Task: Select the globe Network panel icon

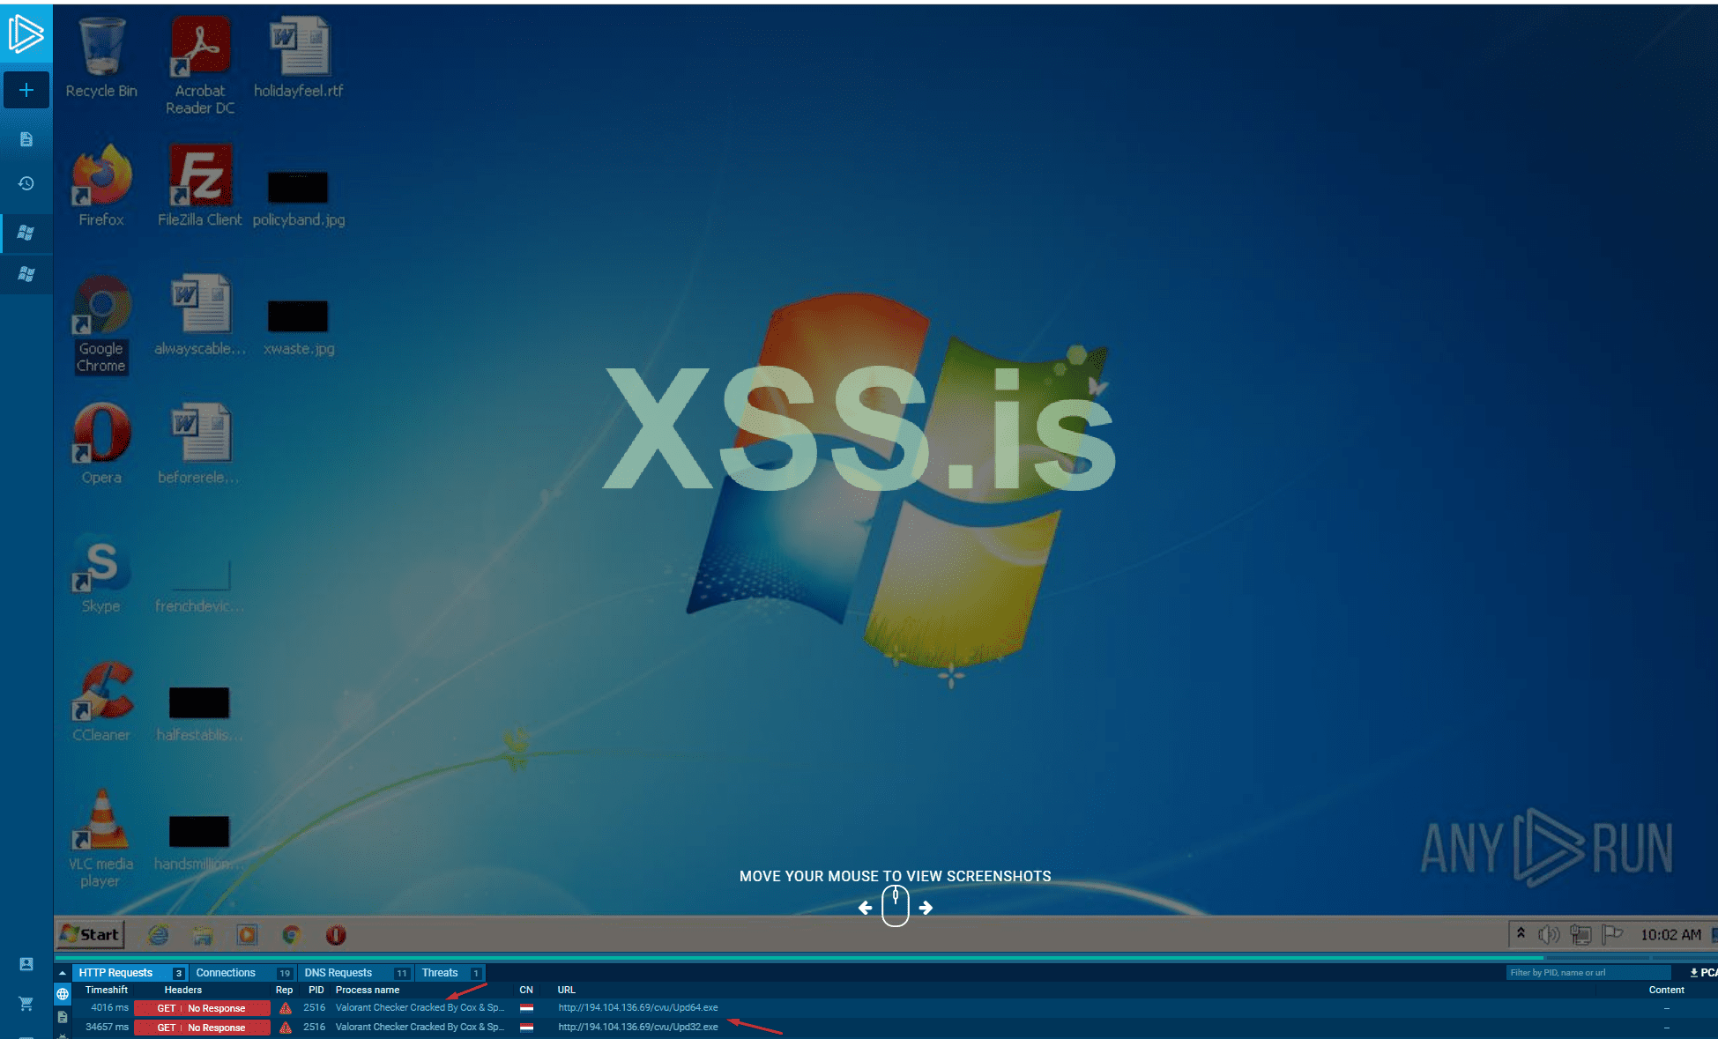Action: 63,994
